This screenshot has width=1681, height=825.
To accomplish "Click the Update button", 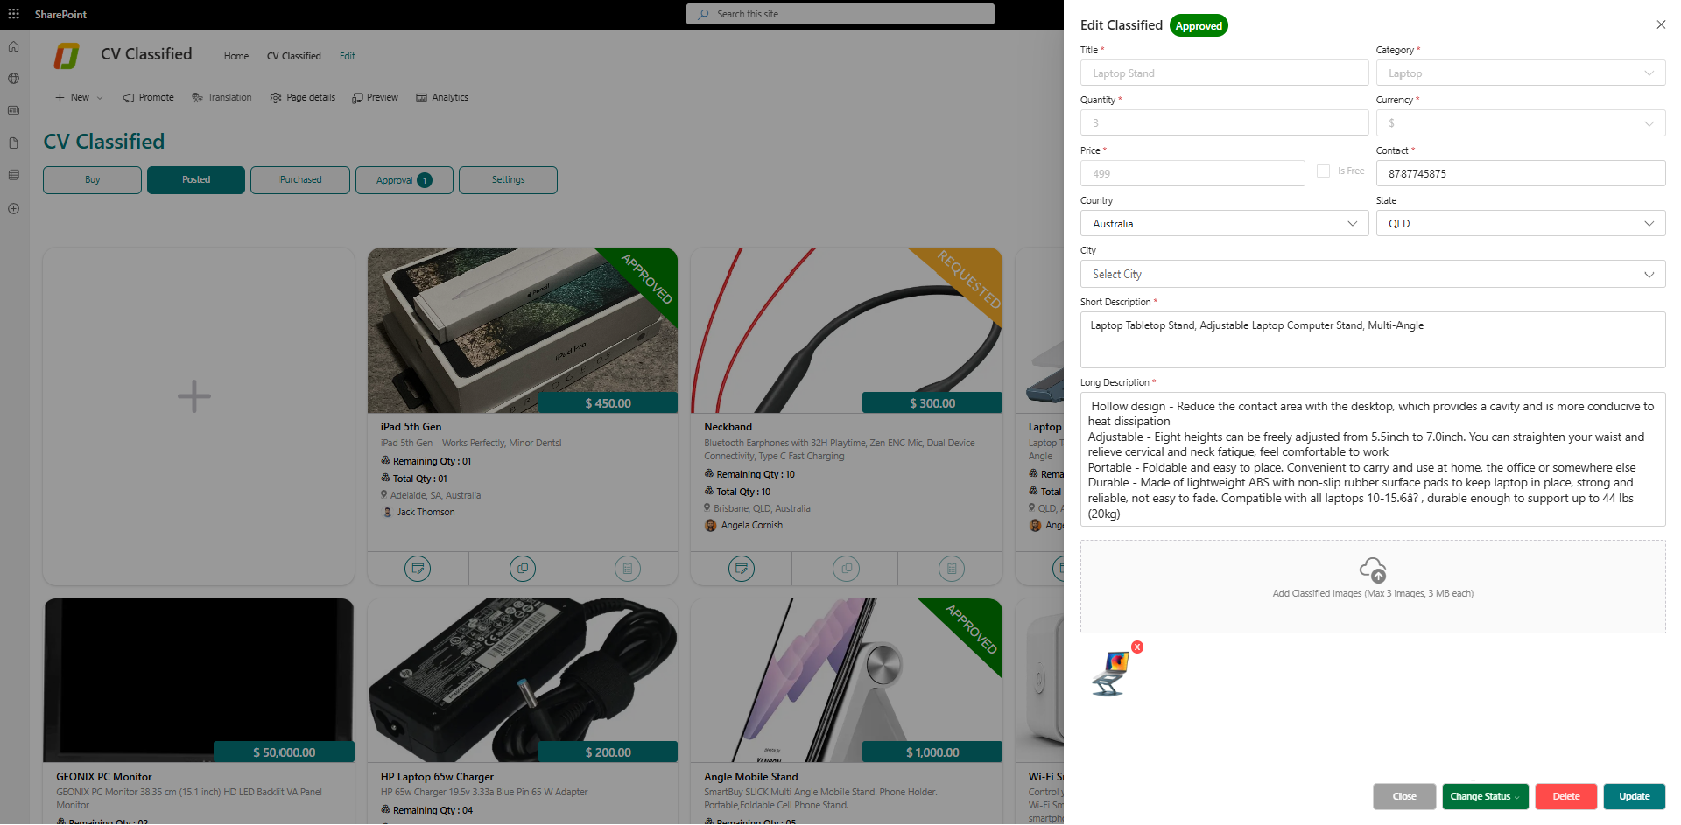I will [x=1634, y=796].
